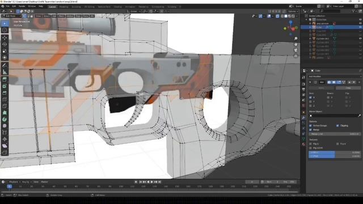Switch to the Layout workspace tab
Image resolution: width=363 pixels, height=204 pixels.
tap(52, 7)
